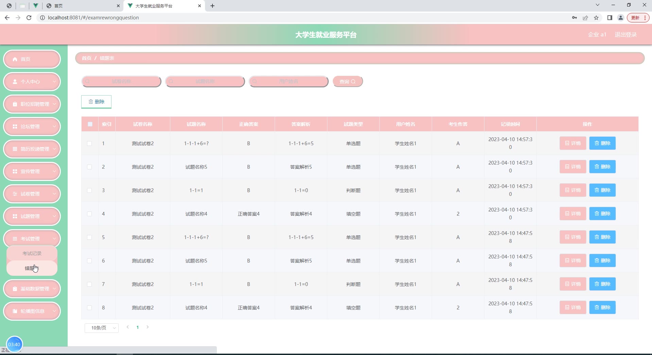Open the 10条/页 page size dropdown
Image resolution: width=652 pixels, height=355 pixels.
tap(102, 328)
